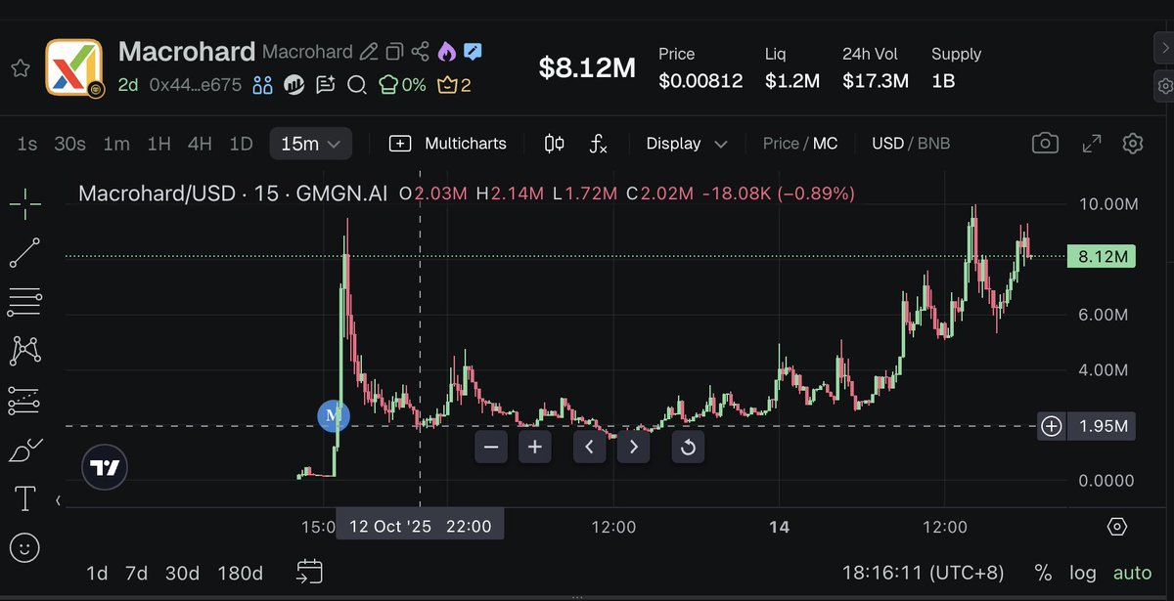Screen dimensions: 1174x601
Task: Set chart currency to BNB
Action: point(933,144)
